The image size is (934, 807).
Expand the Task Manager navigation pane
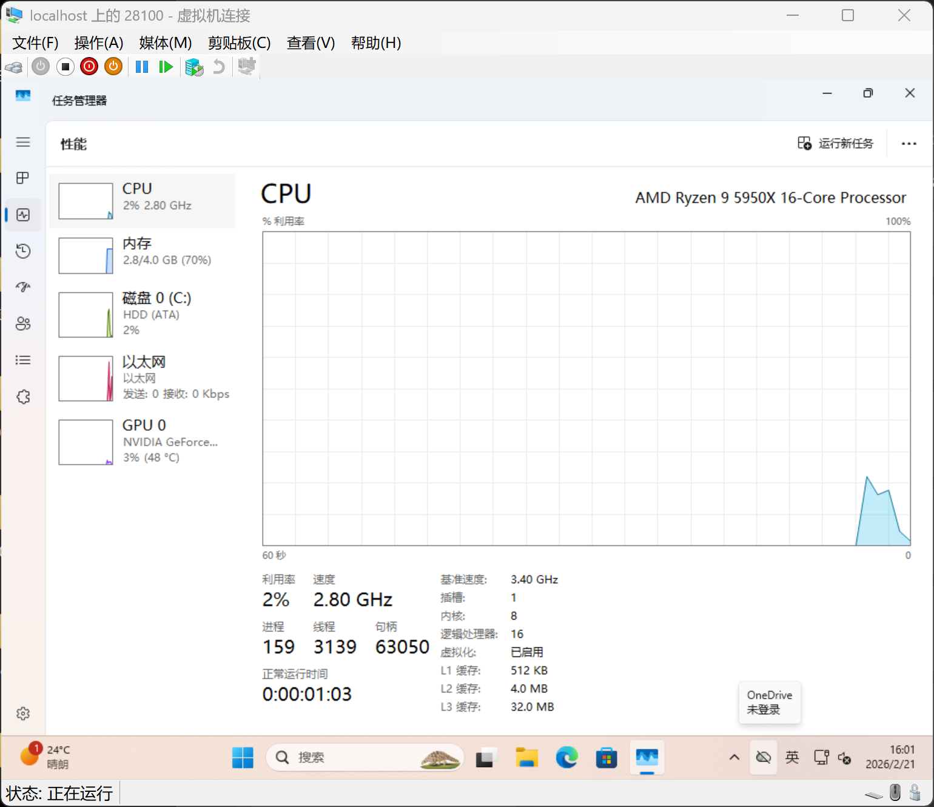tap(23, 142)
